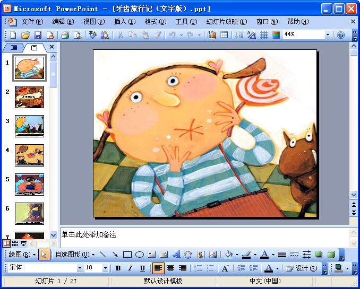Image resolution: width=360 pixels, height=289 pixels.
Task: Select the Line drawing tool
Action: [102, 255]
